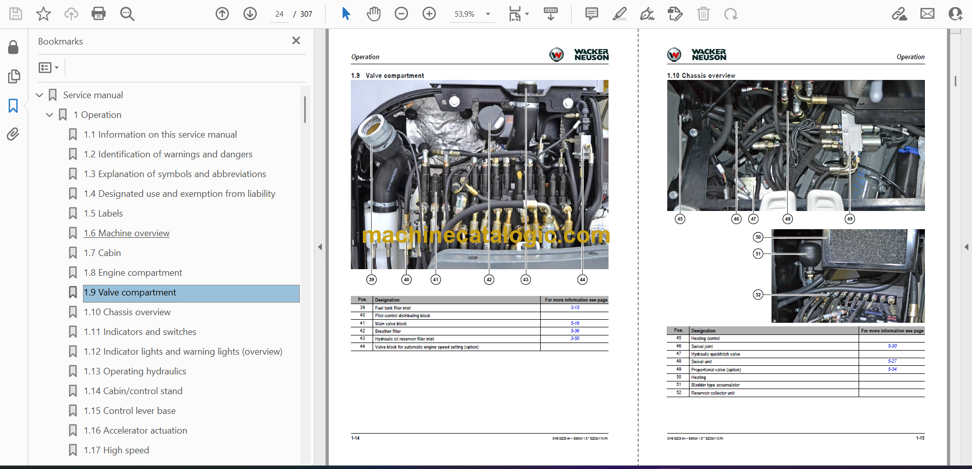Select the hand pan tool
This screenshot has height=469, width=972.
[374, 14]
